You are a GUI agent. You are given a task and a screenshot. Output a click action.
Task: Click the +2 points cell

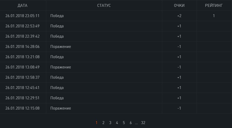(179, 16)
